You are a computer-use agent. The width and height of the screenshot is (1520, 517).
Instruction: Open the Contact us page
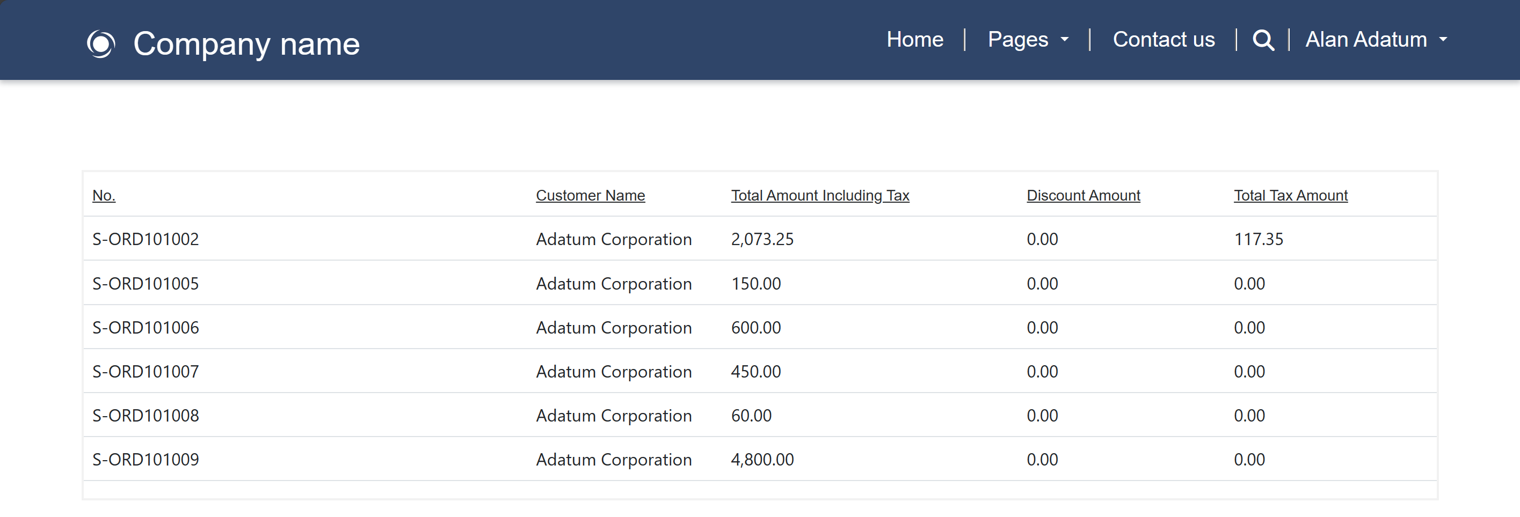1163,40
